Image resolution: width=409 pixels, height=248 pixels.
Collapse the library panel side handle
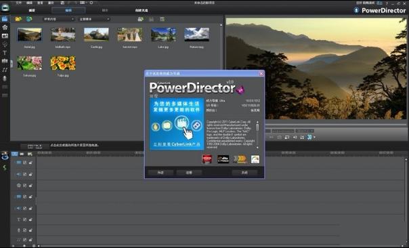tap(12, 64)
